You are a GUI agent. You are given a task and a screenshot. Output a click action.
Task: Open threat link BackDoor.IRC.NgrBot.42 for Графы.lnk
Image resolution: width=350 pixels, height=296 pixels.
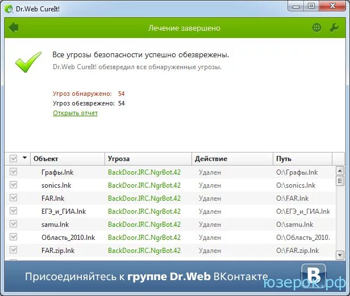tap(144, 172)
